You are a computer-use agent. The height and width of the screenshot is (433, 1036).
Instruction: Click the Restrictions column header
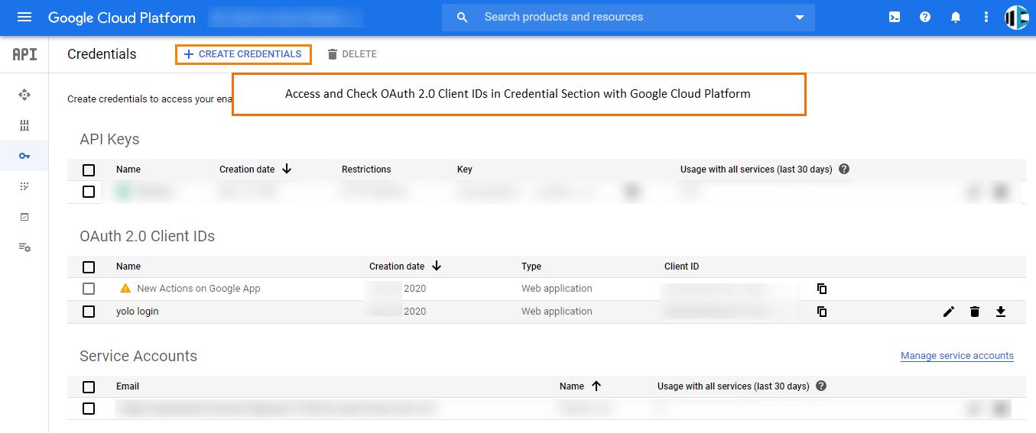(x=366, y=170)
